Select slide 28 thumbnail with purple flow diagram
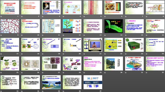This screenshot has height=92, width=165. pos(72,63)
